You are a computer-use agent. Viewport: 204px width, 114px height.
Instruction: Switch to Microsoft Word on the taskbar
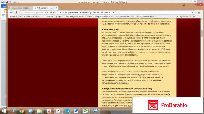(x=76, y=111)
